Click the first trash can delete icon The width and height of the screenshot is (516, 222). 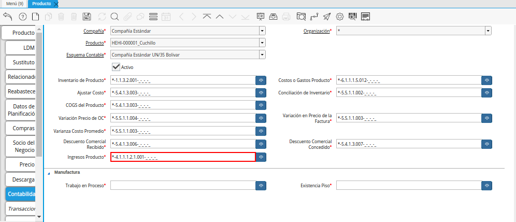click(x=61, y=17)
